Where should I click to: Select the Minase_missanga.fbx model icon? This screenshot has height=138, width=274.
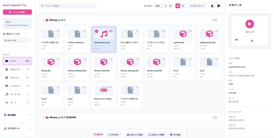click(130, 62)
